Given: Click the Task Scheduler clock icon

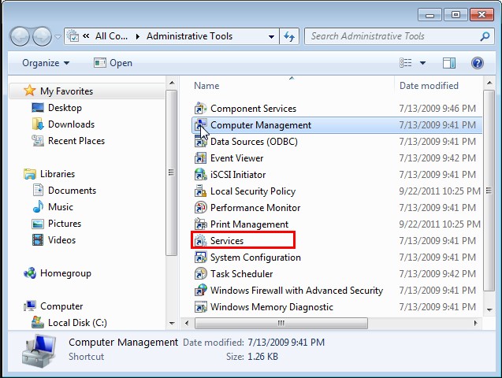Looking at the screenshot, I should point(201,274).
